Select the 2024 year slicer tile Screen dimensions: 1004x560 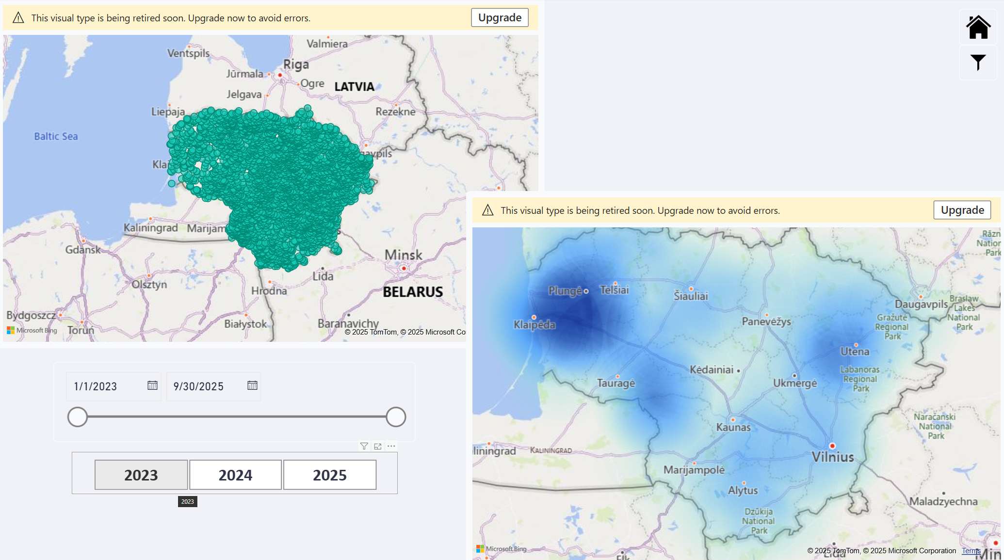(235, 475)
